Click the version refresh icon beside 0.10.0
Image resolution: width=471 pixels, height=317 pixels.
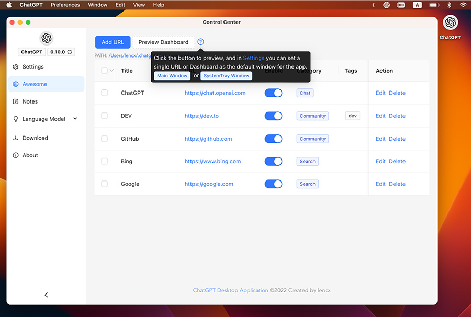coord(70,52)
